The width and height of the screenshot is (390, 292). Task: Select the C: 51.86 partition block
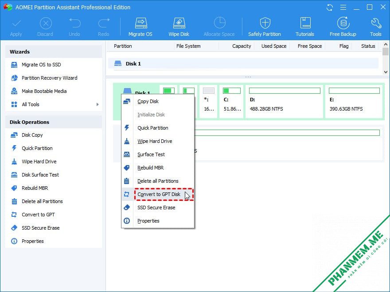point(231,102)
